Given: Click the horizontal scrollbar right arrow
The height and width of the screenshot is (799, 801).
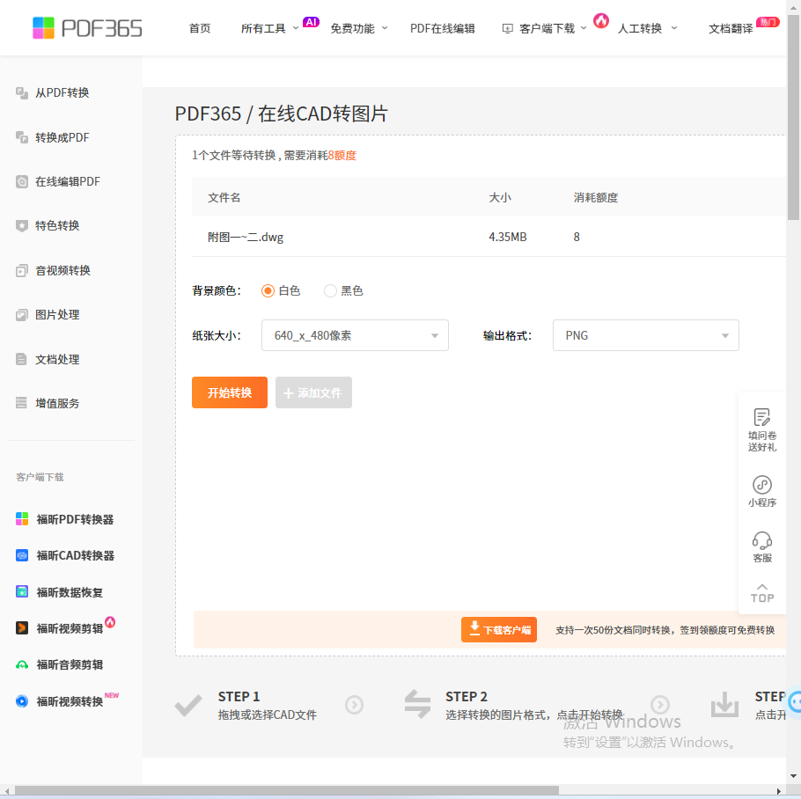Looking at the screenshot, I should [778, 791].
